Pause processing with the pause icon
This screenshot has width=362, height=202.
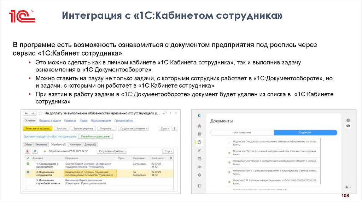coord(35,151)
